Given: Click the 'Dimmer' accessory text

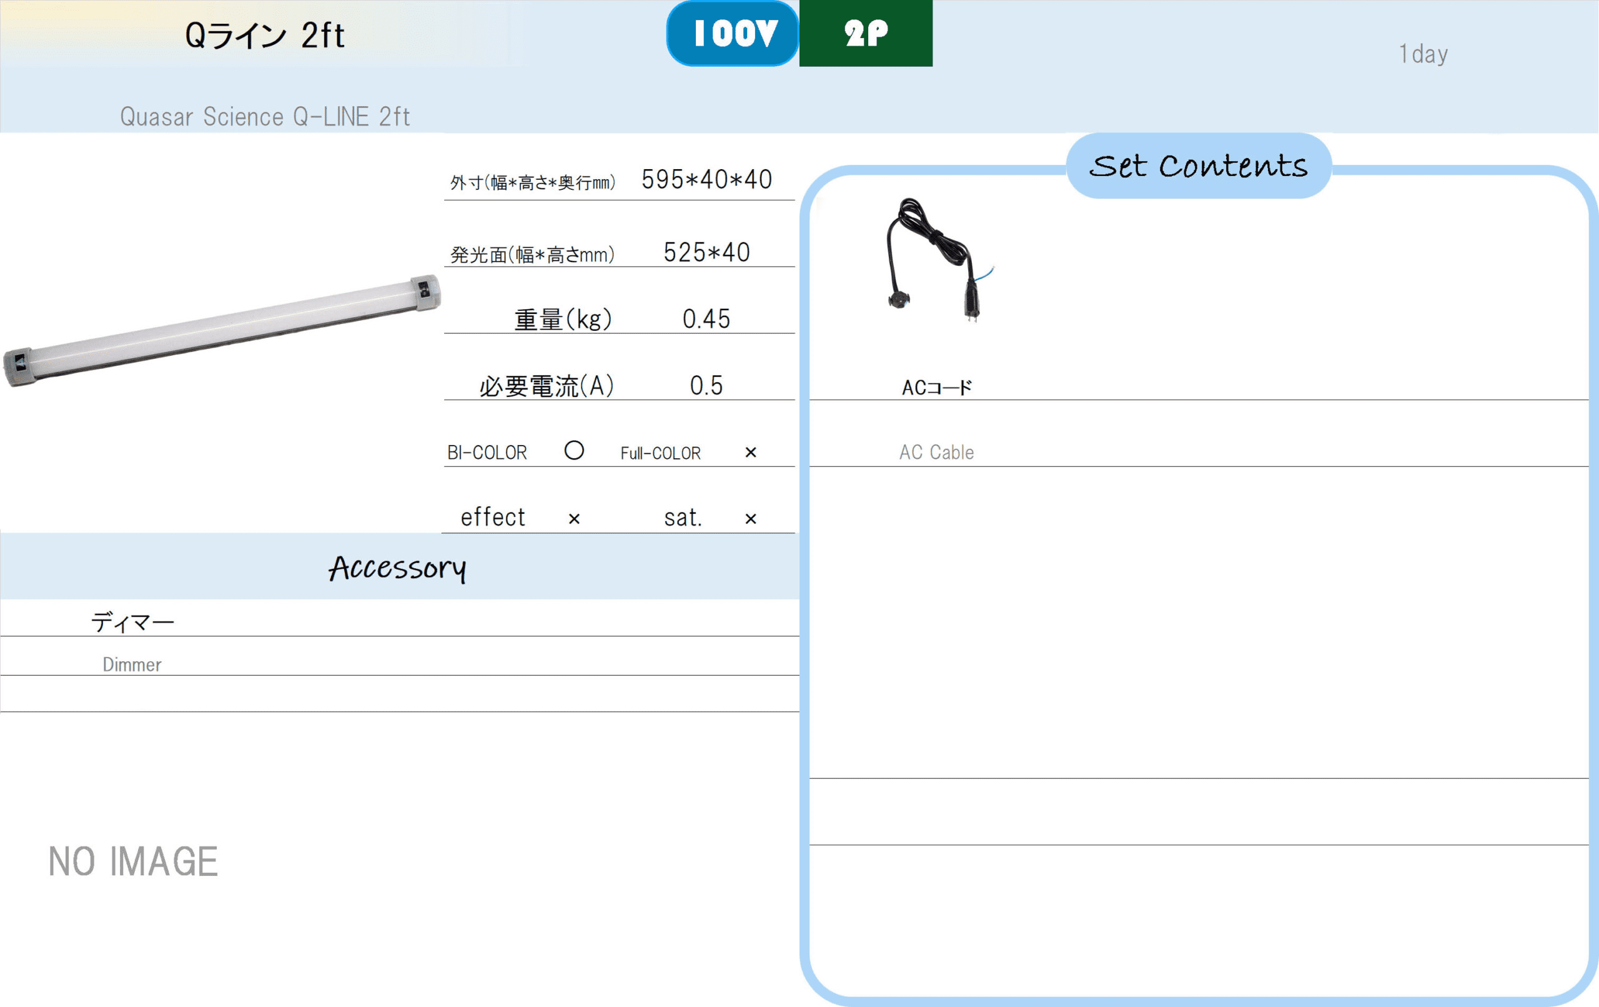Looking at the screenshot, I should tap(131, 664).
